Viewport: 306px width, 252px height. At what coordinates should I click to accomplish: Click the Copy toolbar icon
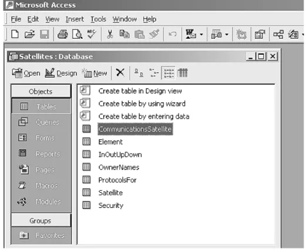[x=125, y=34]
